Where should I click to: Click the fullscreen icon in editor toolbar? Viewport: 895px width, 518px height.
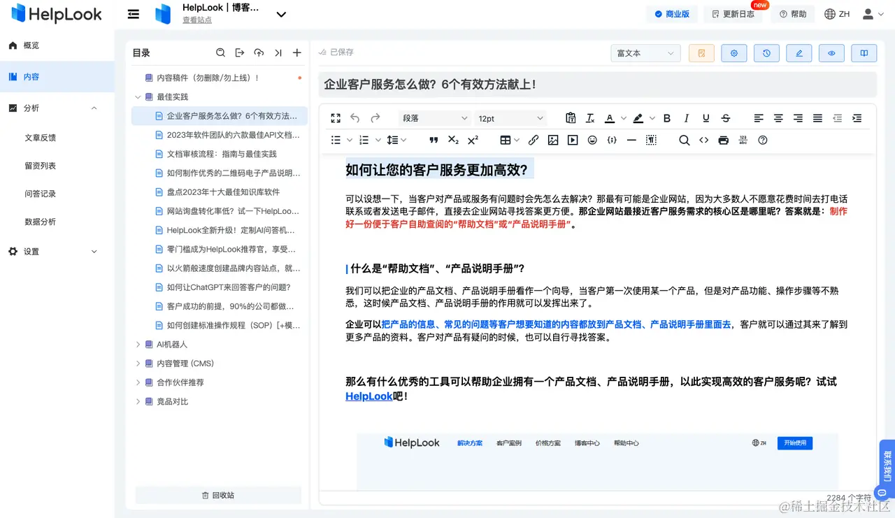336,118
